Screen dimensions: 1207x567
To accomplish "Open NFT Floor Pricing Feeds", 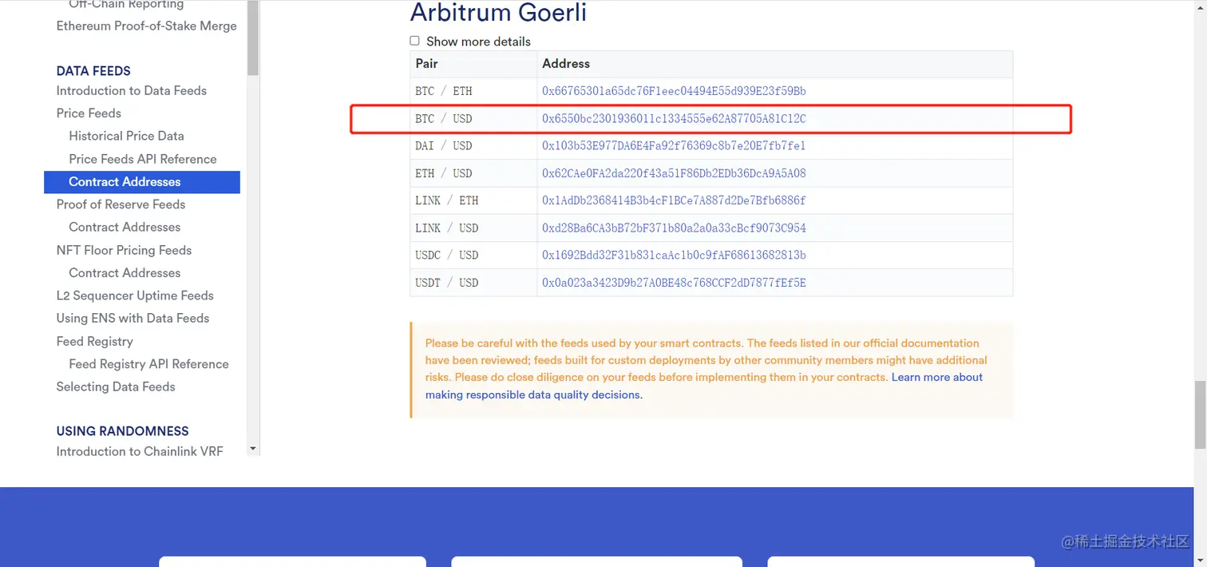I will (x=124, y=250).
